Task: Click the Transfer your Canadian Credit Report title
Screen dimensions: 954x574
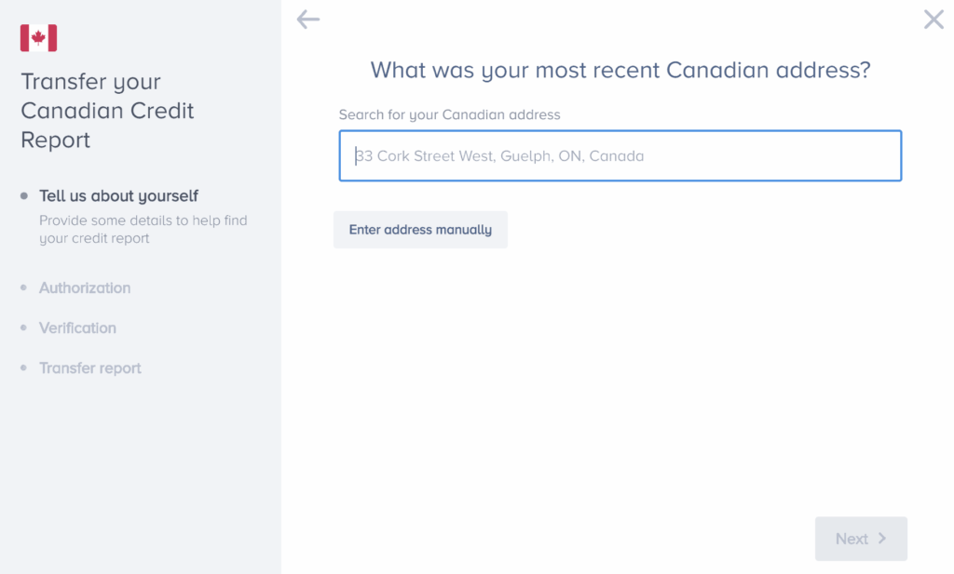Action: coord(107,111)
